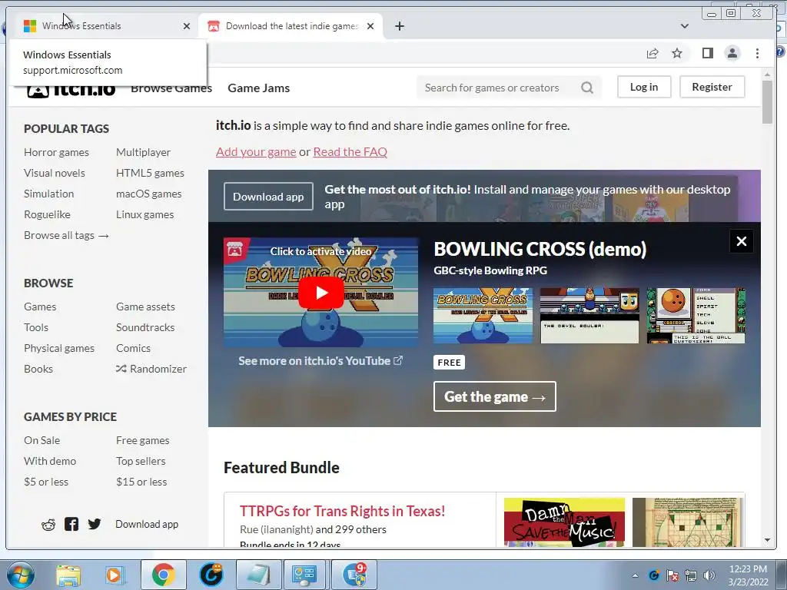Browse Soundtracks category
Image resolution: width=787 pixels, height=590 pixels.
pyautogui.click(x=145, y=327)
